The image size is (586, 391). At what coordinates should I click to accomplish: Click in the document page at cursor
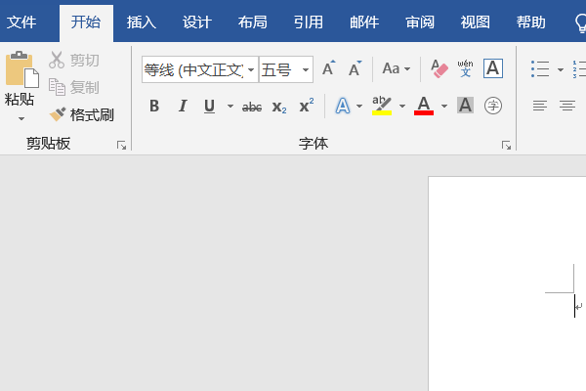[575, 306]
